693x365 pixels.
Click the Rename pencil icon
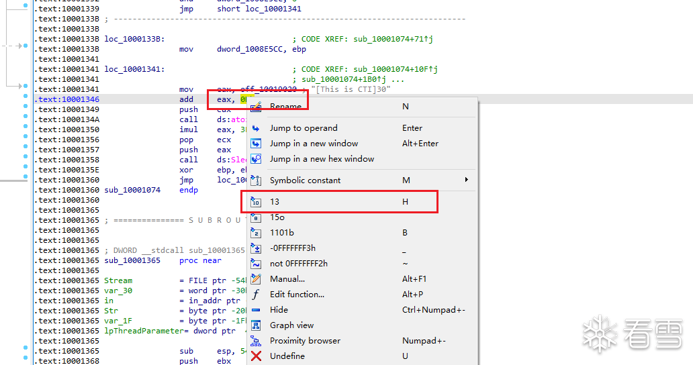256,106
